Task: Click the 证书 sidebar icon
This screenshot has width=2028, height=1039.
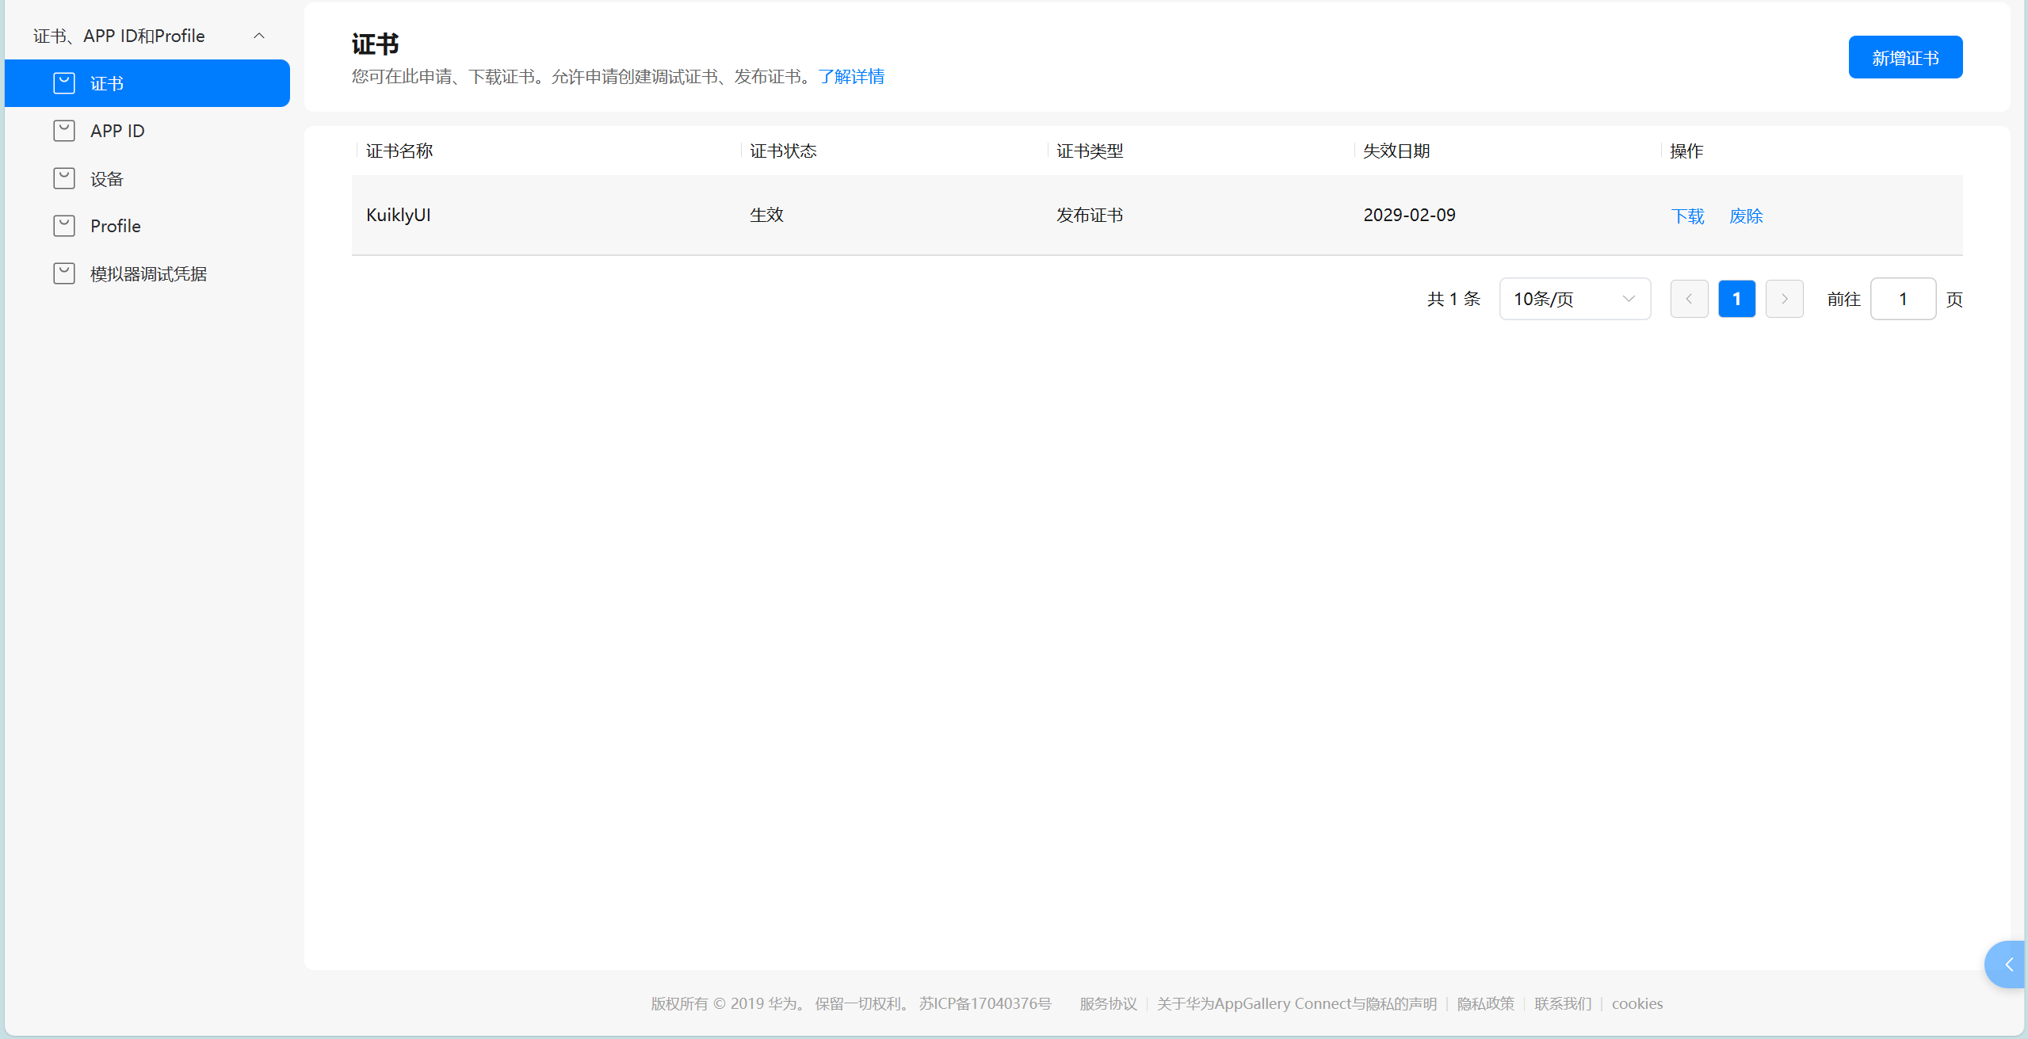Action: point(64,83)
